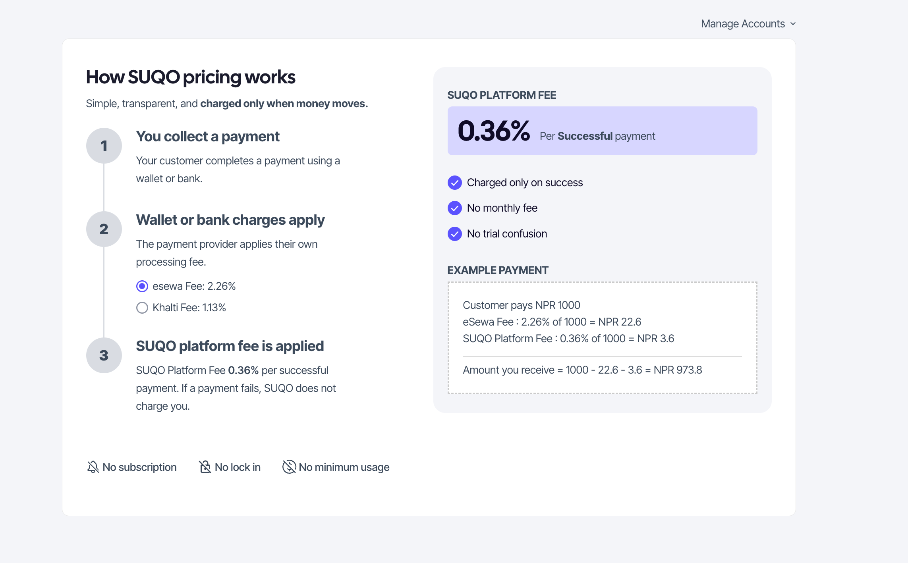Image resolution: width=908 pixels, height=563 pixels.
Task: Click the crossed-out bell No subscription icon
Action: (93, 467)
